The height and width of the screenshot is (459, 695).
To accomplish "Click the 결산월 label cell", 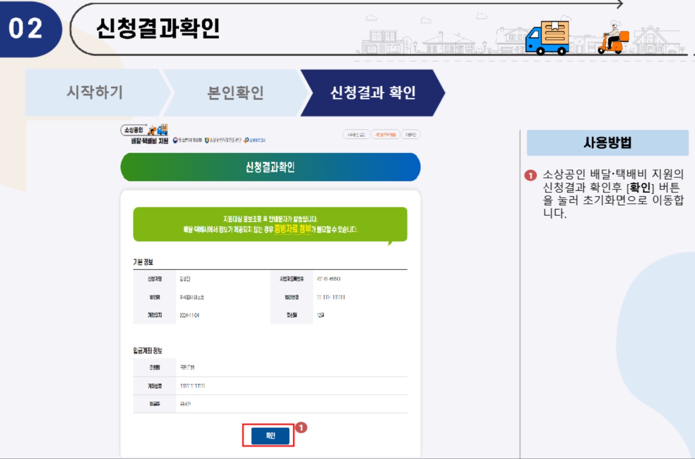I will [292, 315].
